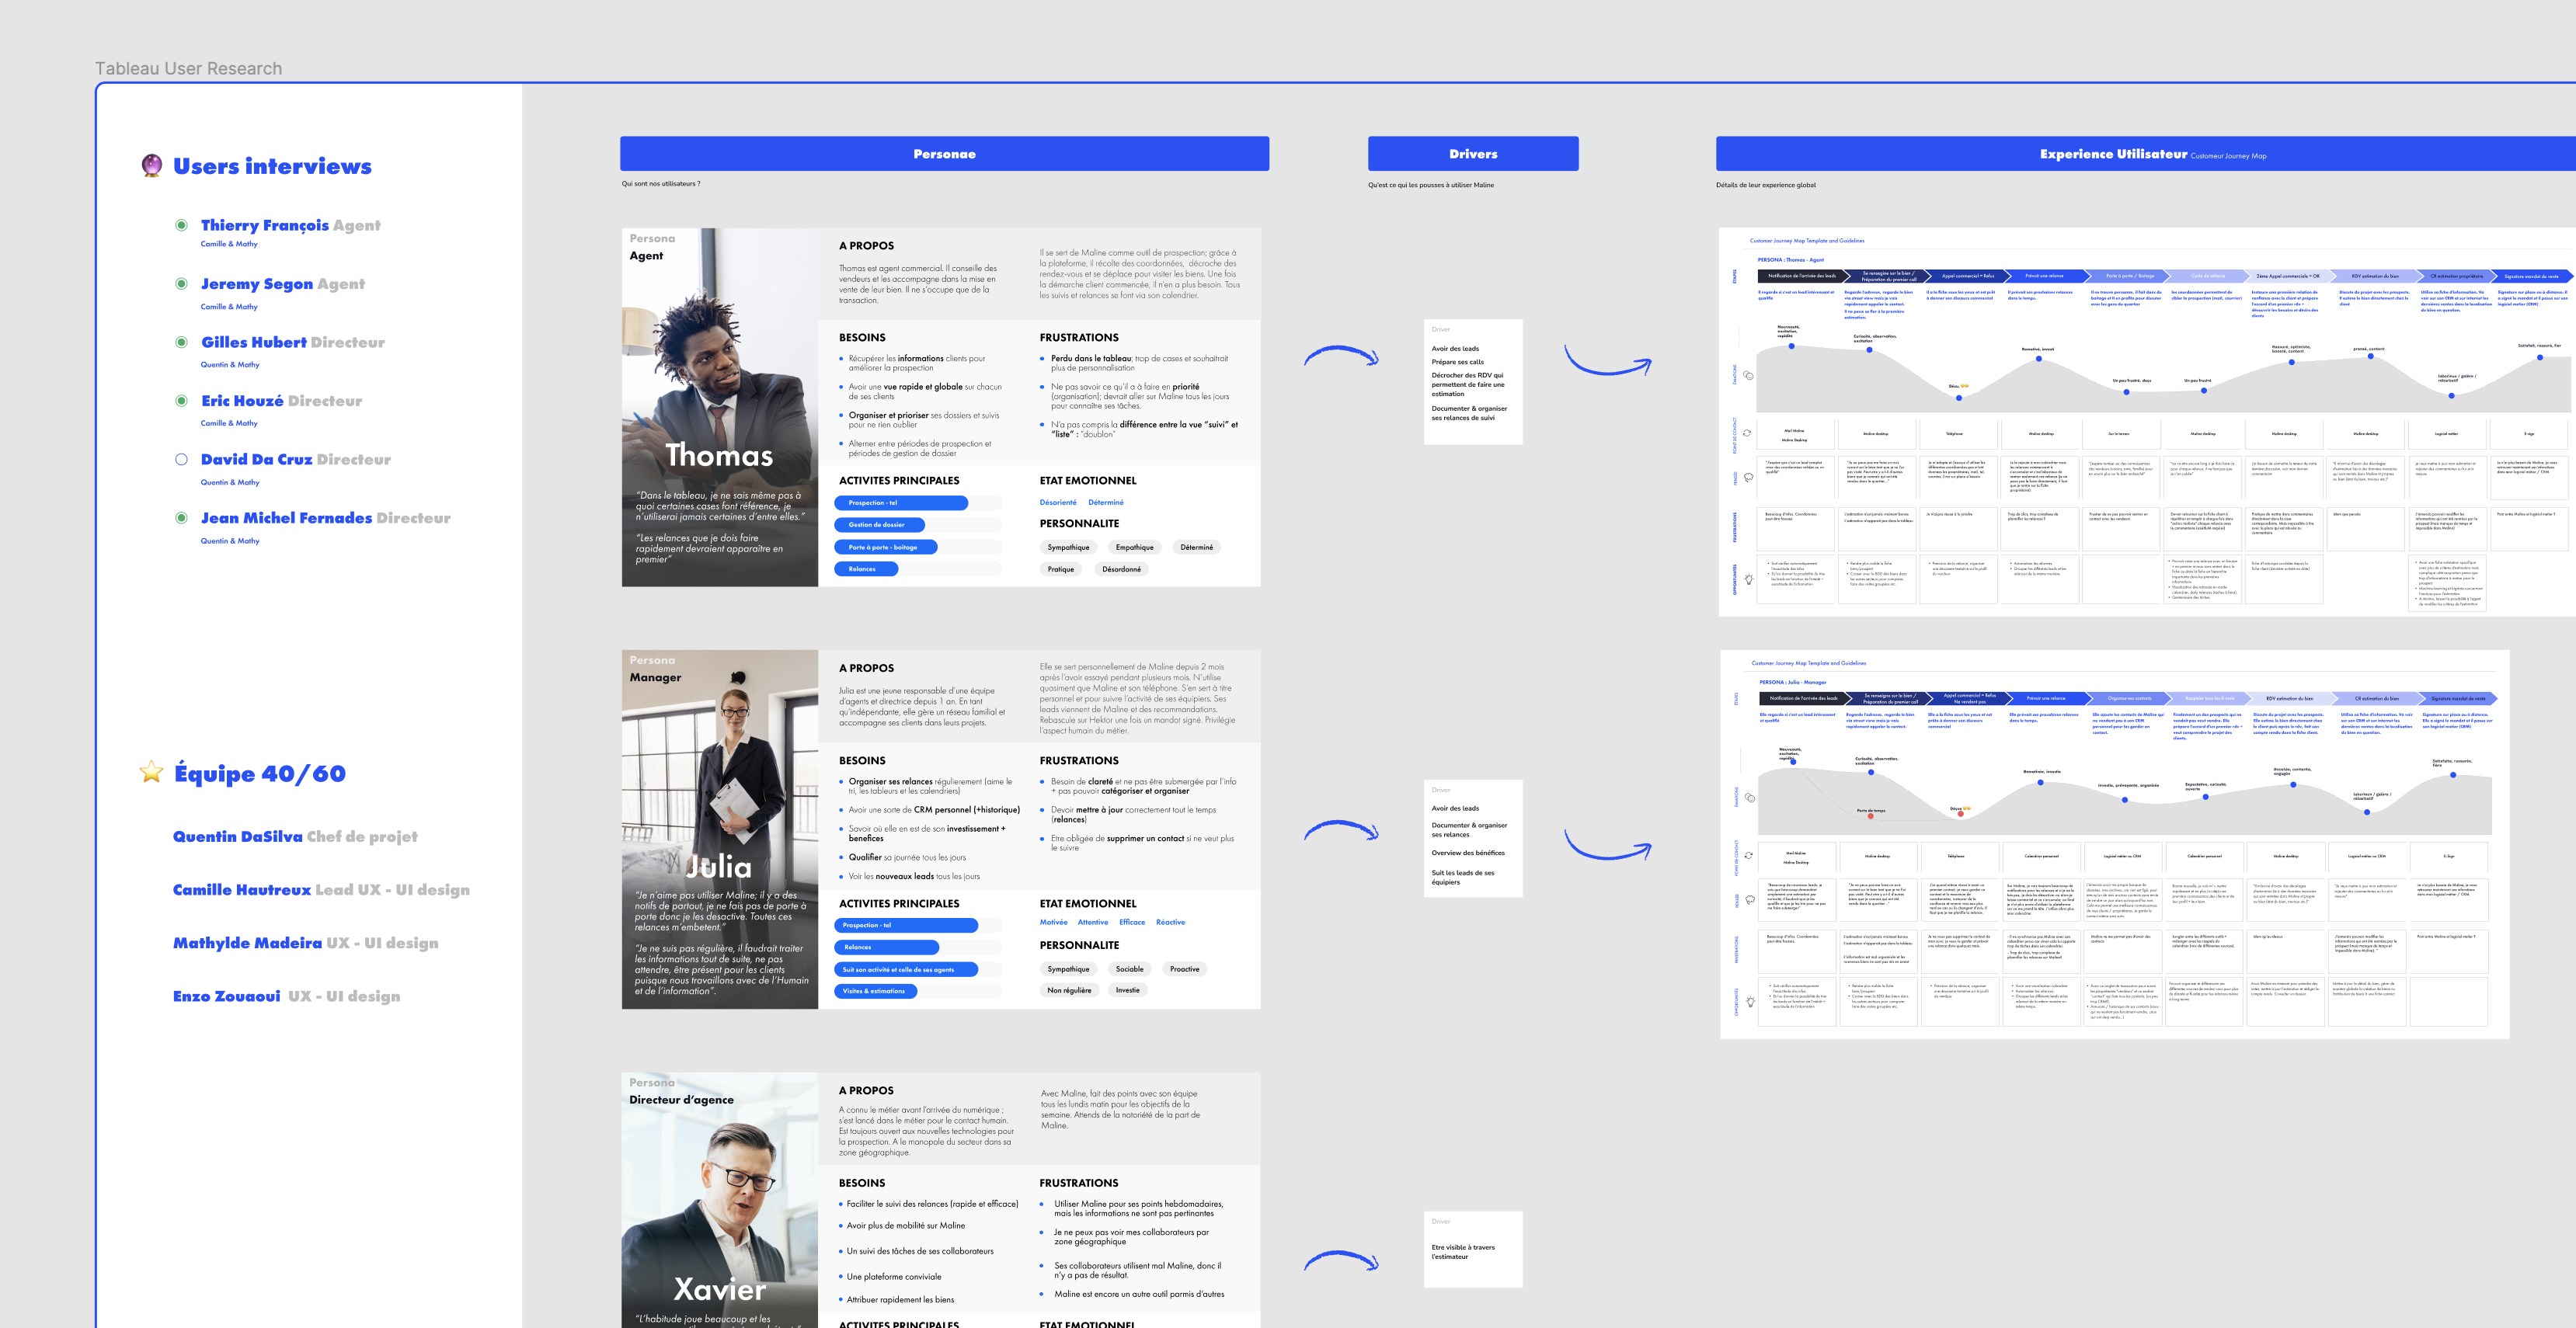The width and height of the screenshot is (2576, 1328).
Task: Click Julia's 'Non régulière' personality pill
Action: [1069, 990]
